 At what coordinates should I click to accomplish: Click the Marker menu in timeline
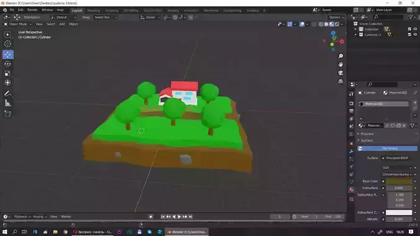[66, 217]
